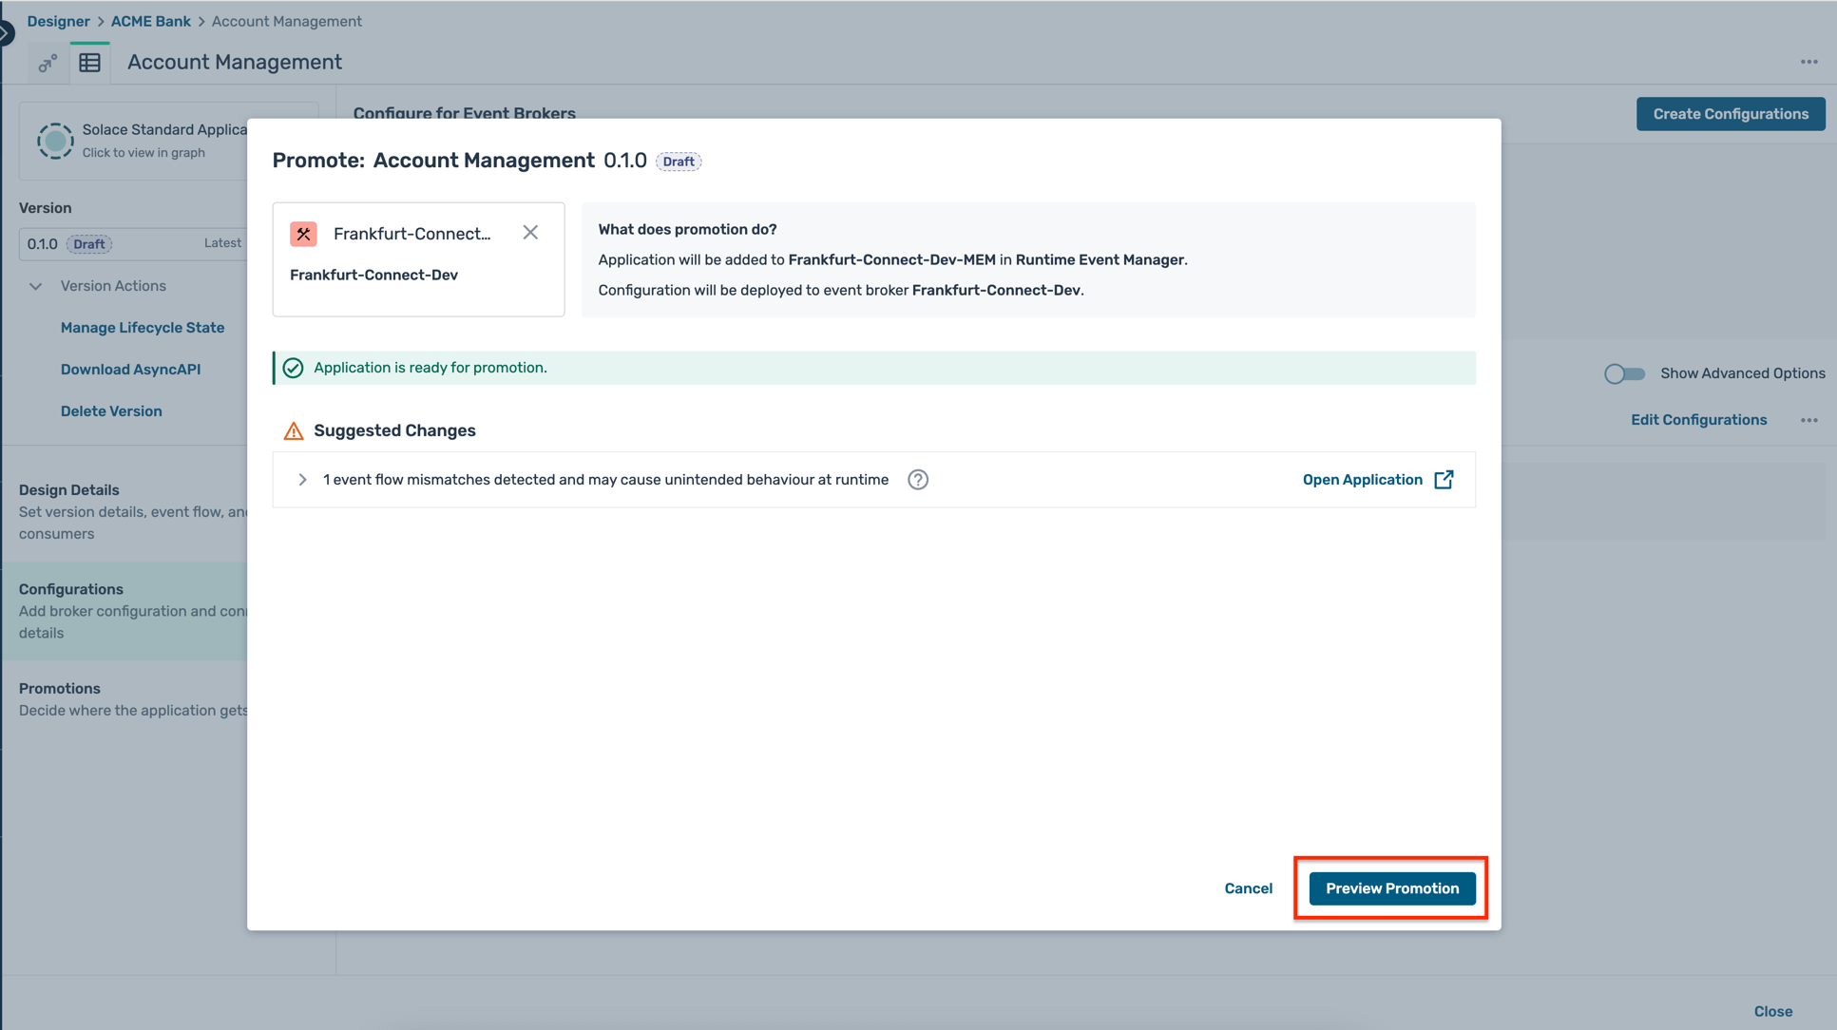This screenshot has width=1837, height=1030.
Task: Switch to the Promotions section
Action: coord(60,688)
